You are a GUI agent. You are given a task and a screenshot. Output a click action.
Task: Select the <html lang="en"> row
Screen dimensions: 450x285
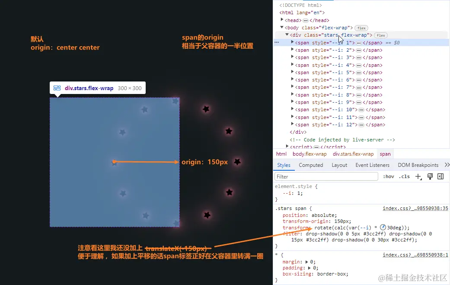click(x=302, y=13)
